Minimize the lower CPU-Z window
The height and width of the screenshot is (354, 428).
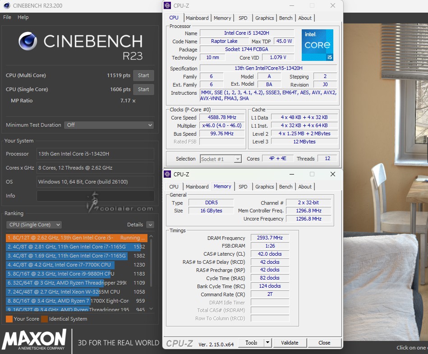pyautogui.click(x=292, y=174)
